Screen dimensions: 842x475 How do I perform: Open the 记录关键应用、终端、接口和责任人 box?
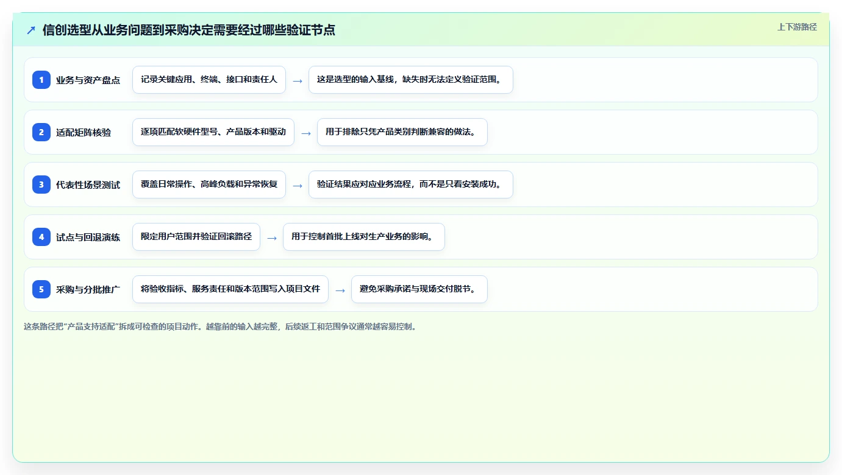(209, 80)
